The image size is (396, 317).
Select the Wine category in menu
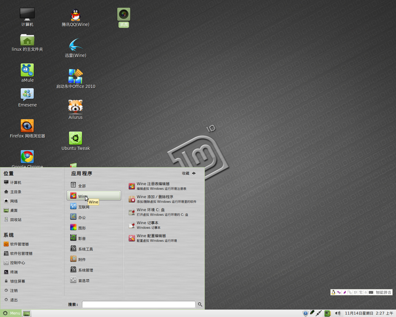click(94, 196)
